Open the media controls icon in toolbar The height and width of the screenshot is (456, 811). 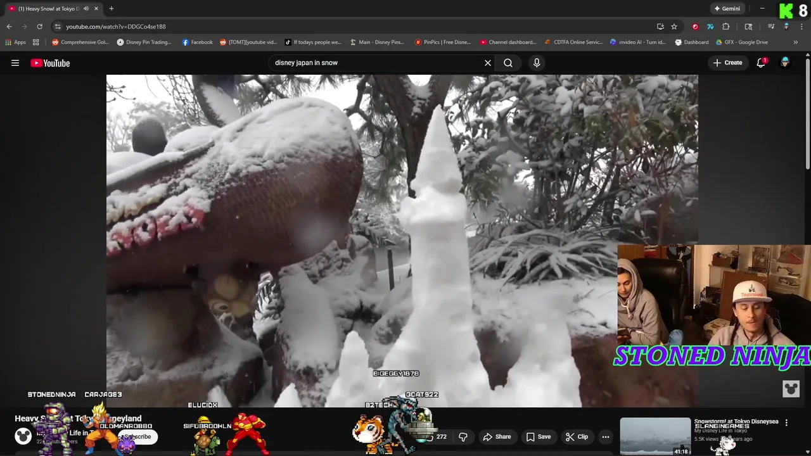click(771, 27)
